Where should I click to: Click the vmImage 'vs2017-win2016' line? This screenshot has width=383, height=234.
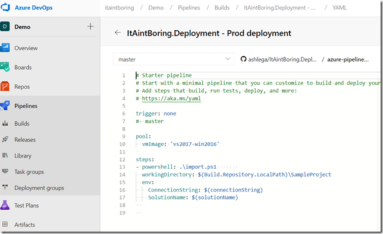181,144
